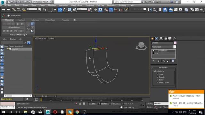This screenshot has width=205, height=115.
Task: Select the Bezier spline option
Action: click(x=157, y=80)
